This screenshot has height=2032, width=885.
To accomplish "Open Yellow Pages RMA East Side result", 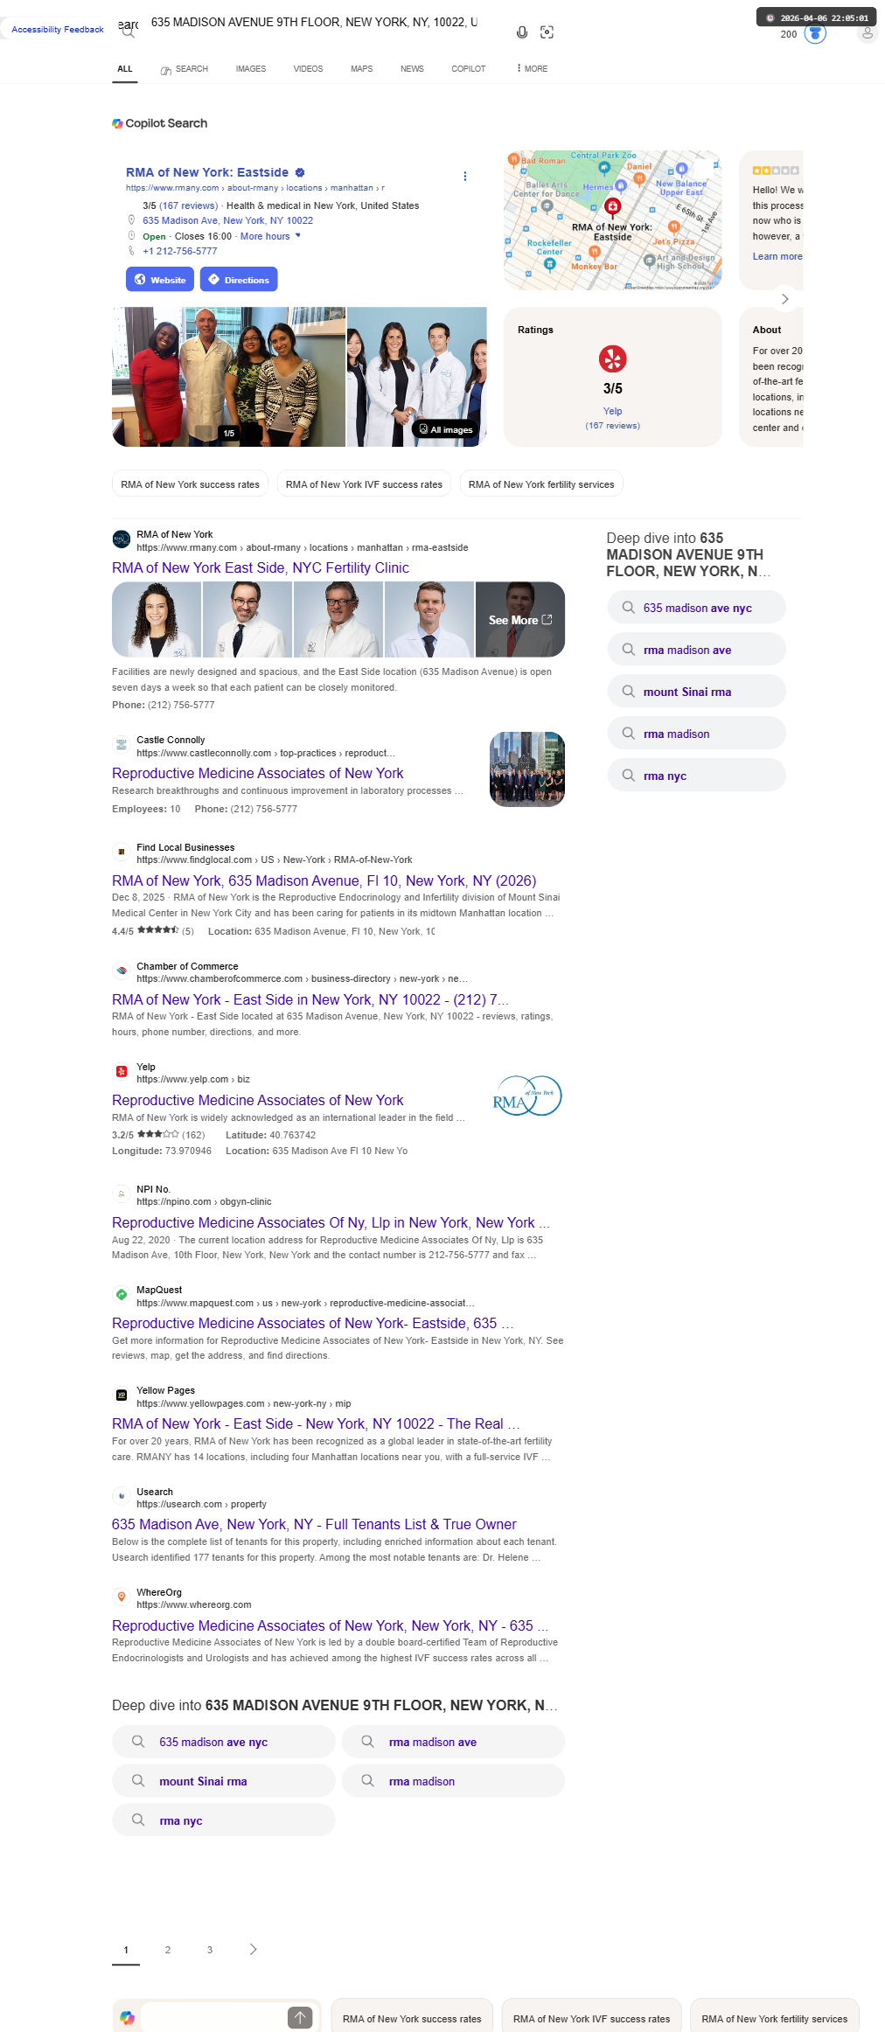I will pos(316,1423).
